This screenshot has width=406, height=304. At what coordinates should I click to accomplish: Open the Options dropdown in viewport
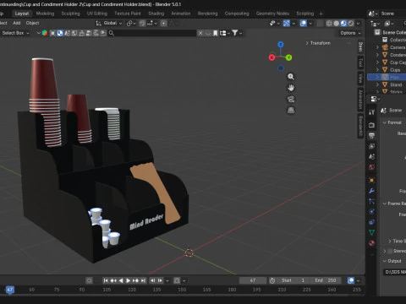click(350, 33)
